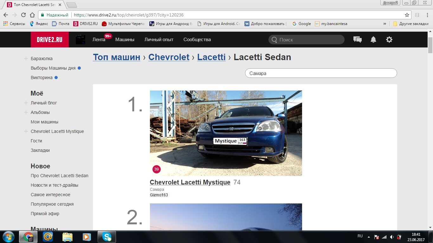Open Самое интересное link
433x243 pixels.
(x=50, y=195)
